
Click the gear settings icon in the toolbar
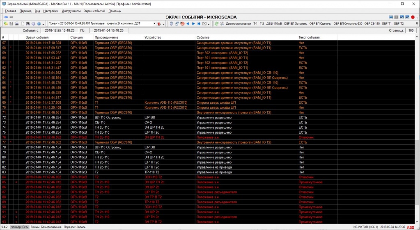click(33, 24)
